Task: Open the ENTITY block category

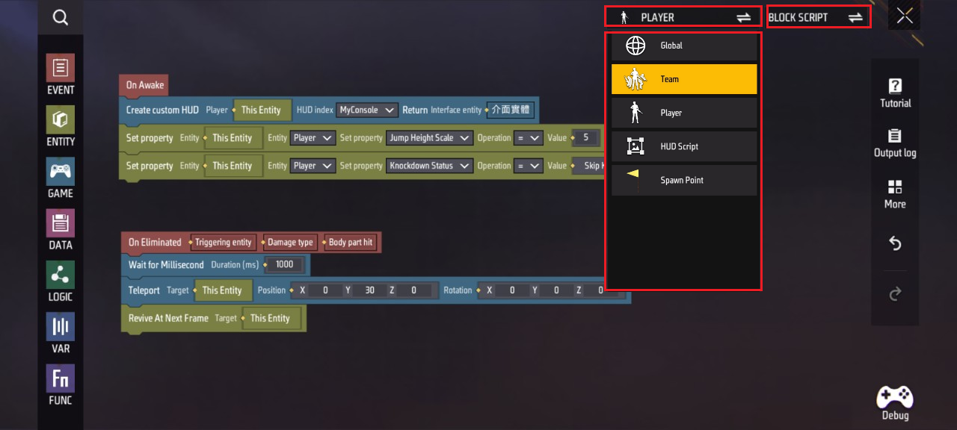Action: (61, 126)
